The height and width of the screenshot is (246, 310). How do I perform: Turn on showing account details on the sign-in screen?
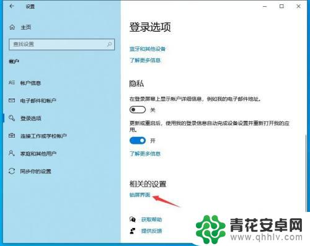pyautogui.click(x=138, y=110)
